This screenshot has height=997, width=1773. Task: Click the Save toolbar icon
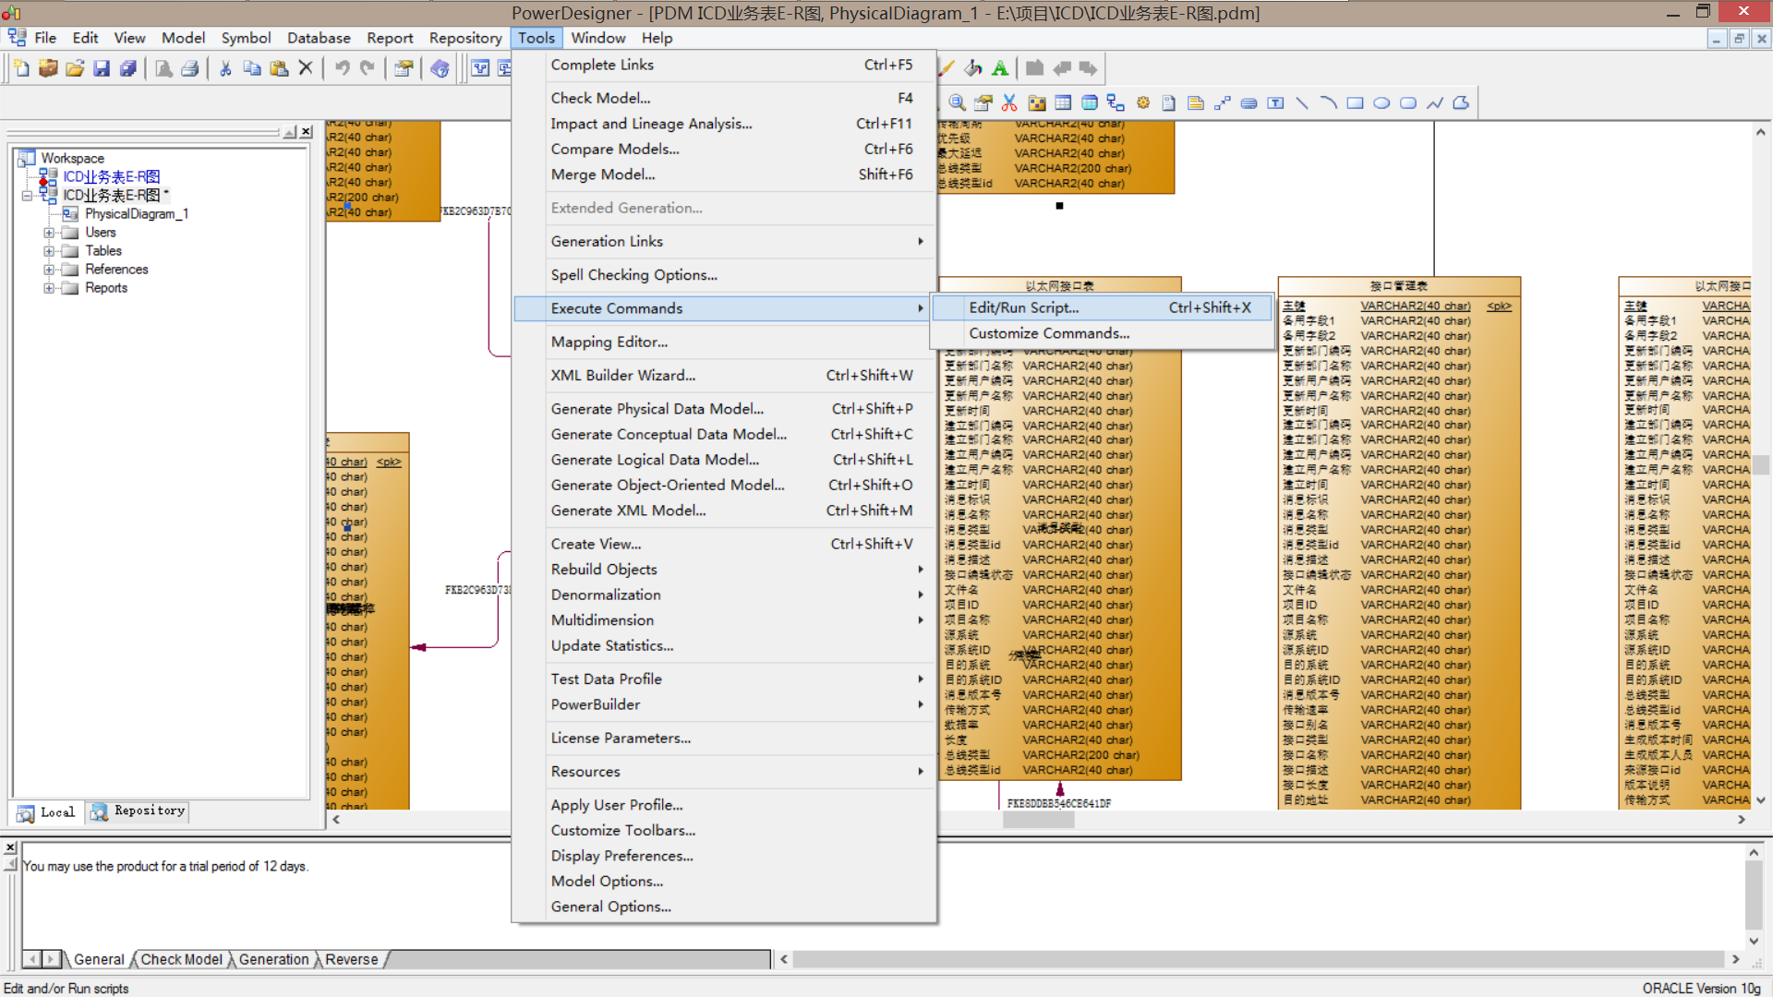tap(103, 68)
